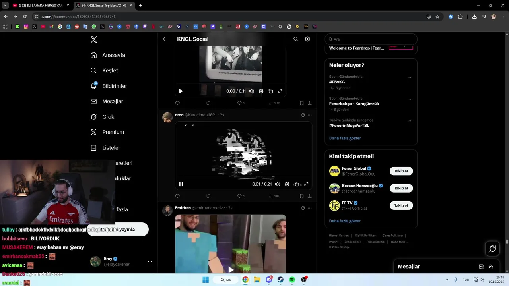This screenshot has height=286, width=509.
Task: Search within the KNGL Social community
Action: coord(295,39)
